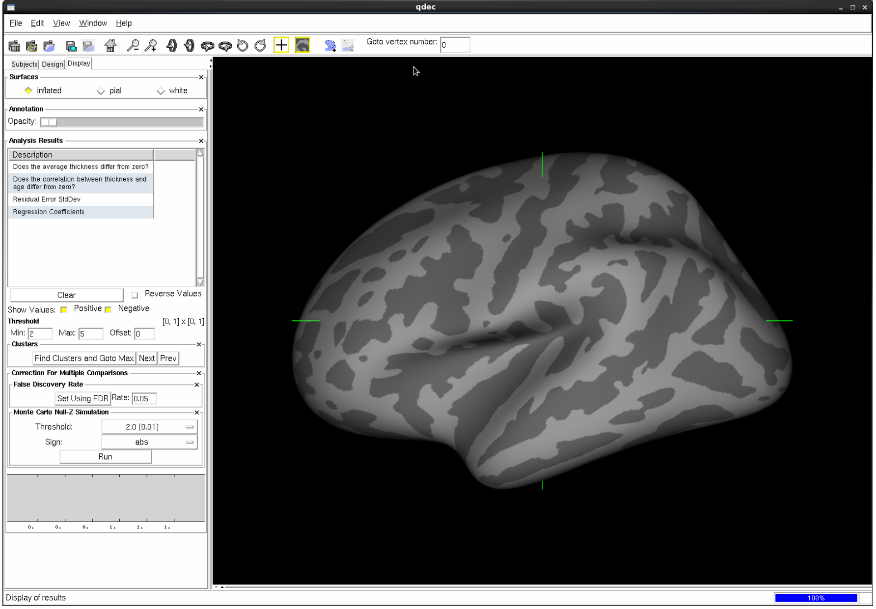
Task: Open the load data file icon
Action: pos(49,45)
